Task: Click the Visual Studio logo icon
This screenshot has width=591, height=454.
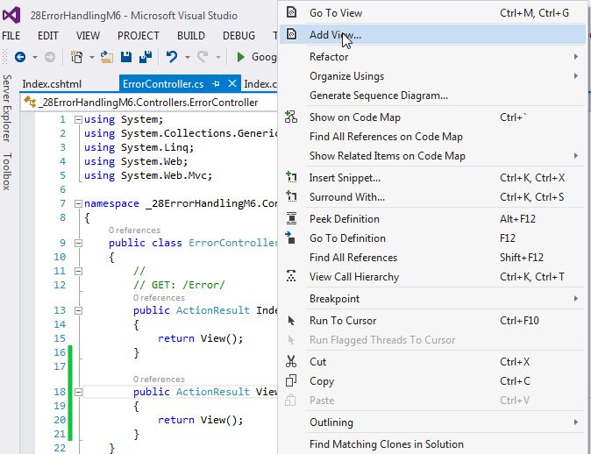Action: pyautogui.click(x=11, y=15)
